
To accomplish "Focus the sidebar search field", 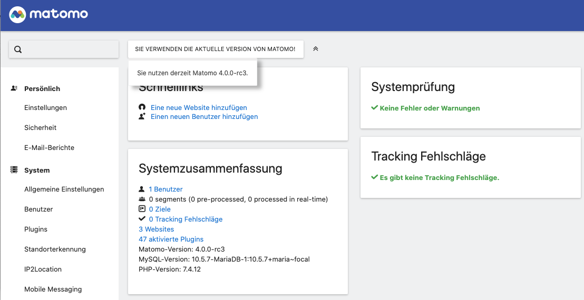I will pyautogui.click(x=64, y=49).
